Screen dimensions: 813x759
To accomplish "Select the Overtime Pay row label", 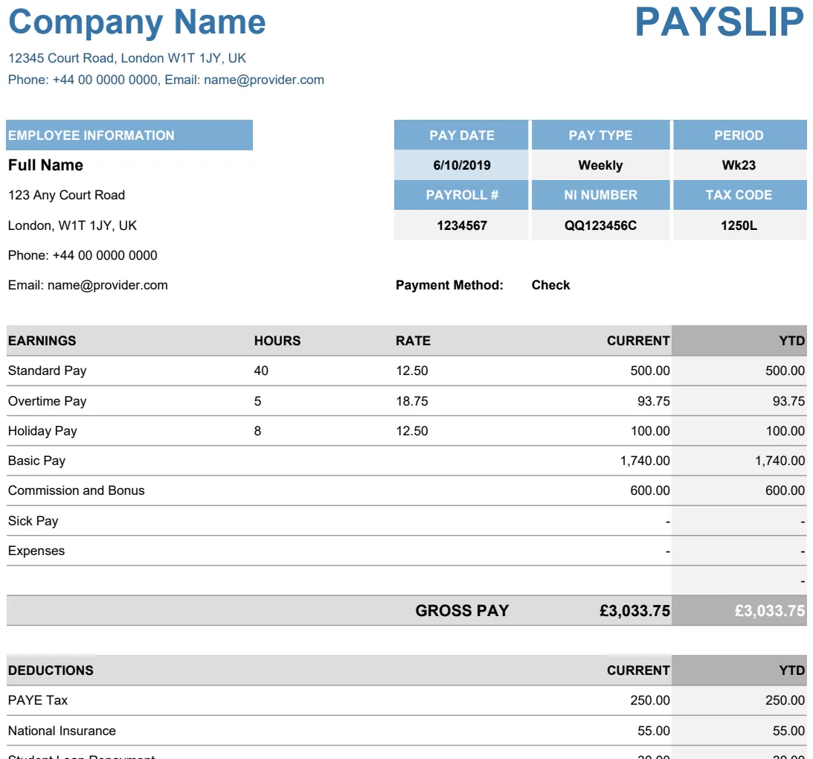I will point(47,401).
